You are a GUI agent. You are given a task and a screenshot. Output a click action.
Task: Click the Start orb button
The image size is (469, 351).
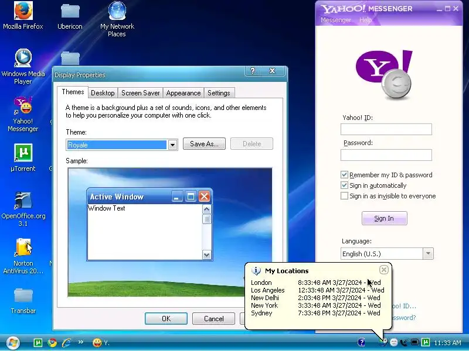pyautogui.click(x=12, y=343)
